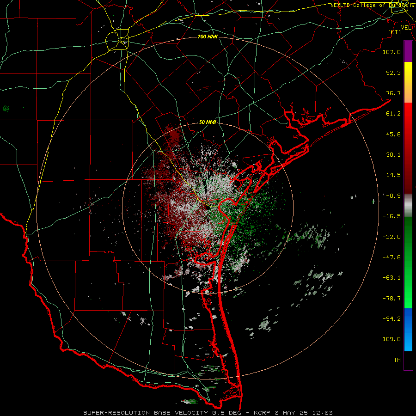Click the -94.2 velocity scale value
This screenshot has height=416, width=416.
pos(392,319)
